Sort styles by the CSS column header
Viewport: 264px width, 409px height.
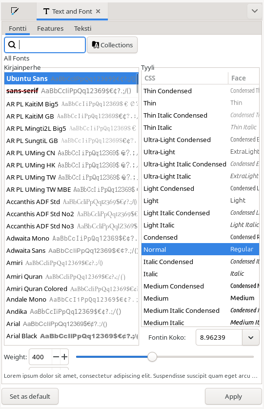(x=185, y=78)
